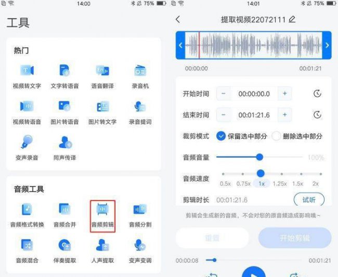Click the 音频音量 volume slider handle

coord(259,157)
